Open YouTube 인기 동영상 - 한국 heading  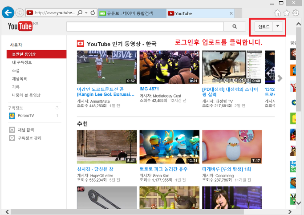click(x=122, y=44)
